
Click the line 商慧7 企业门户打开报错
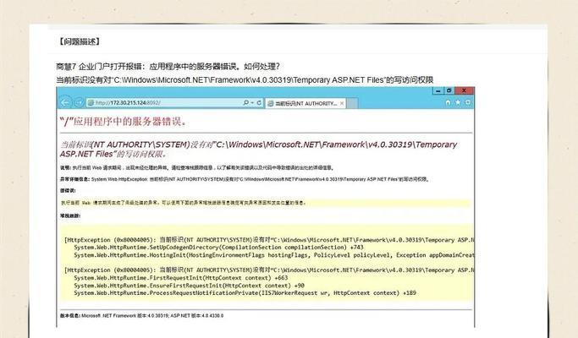click(168, 67)
